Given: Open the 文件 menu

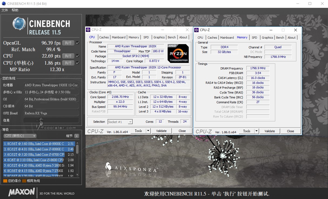Looking at the screenshot, I should point(5,10).
